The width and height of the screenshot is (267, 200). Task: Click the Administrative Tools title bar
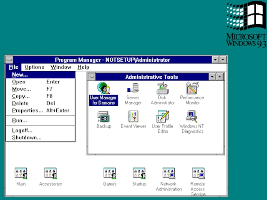152,77
